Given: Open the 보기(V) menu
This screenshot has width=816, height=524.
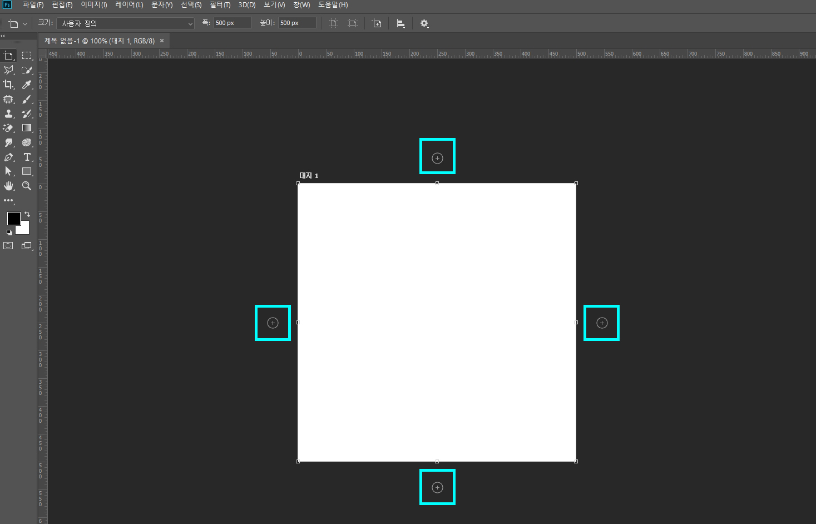Looking at the screenshot, I should coord(274,5).
